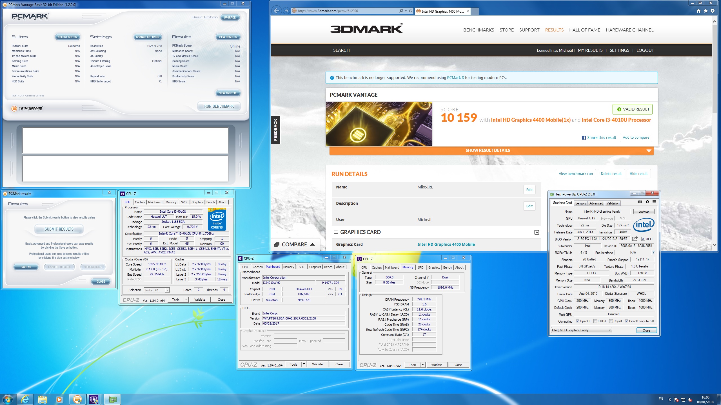Click the GPU-Z refresh icon
Screen dimensions: 721x405
click(647, 202)
